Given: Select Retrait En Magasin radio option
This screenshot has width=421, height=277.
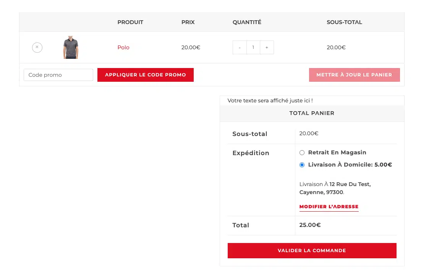Looking at the screenshot, I should [302, 153].
